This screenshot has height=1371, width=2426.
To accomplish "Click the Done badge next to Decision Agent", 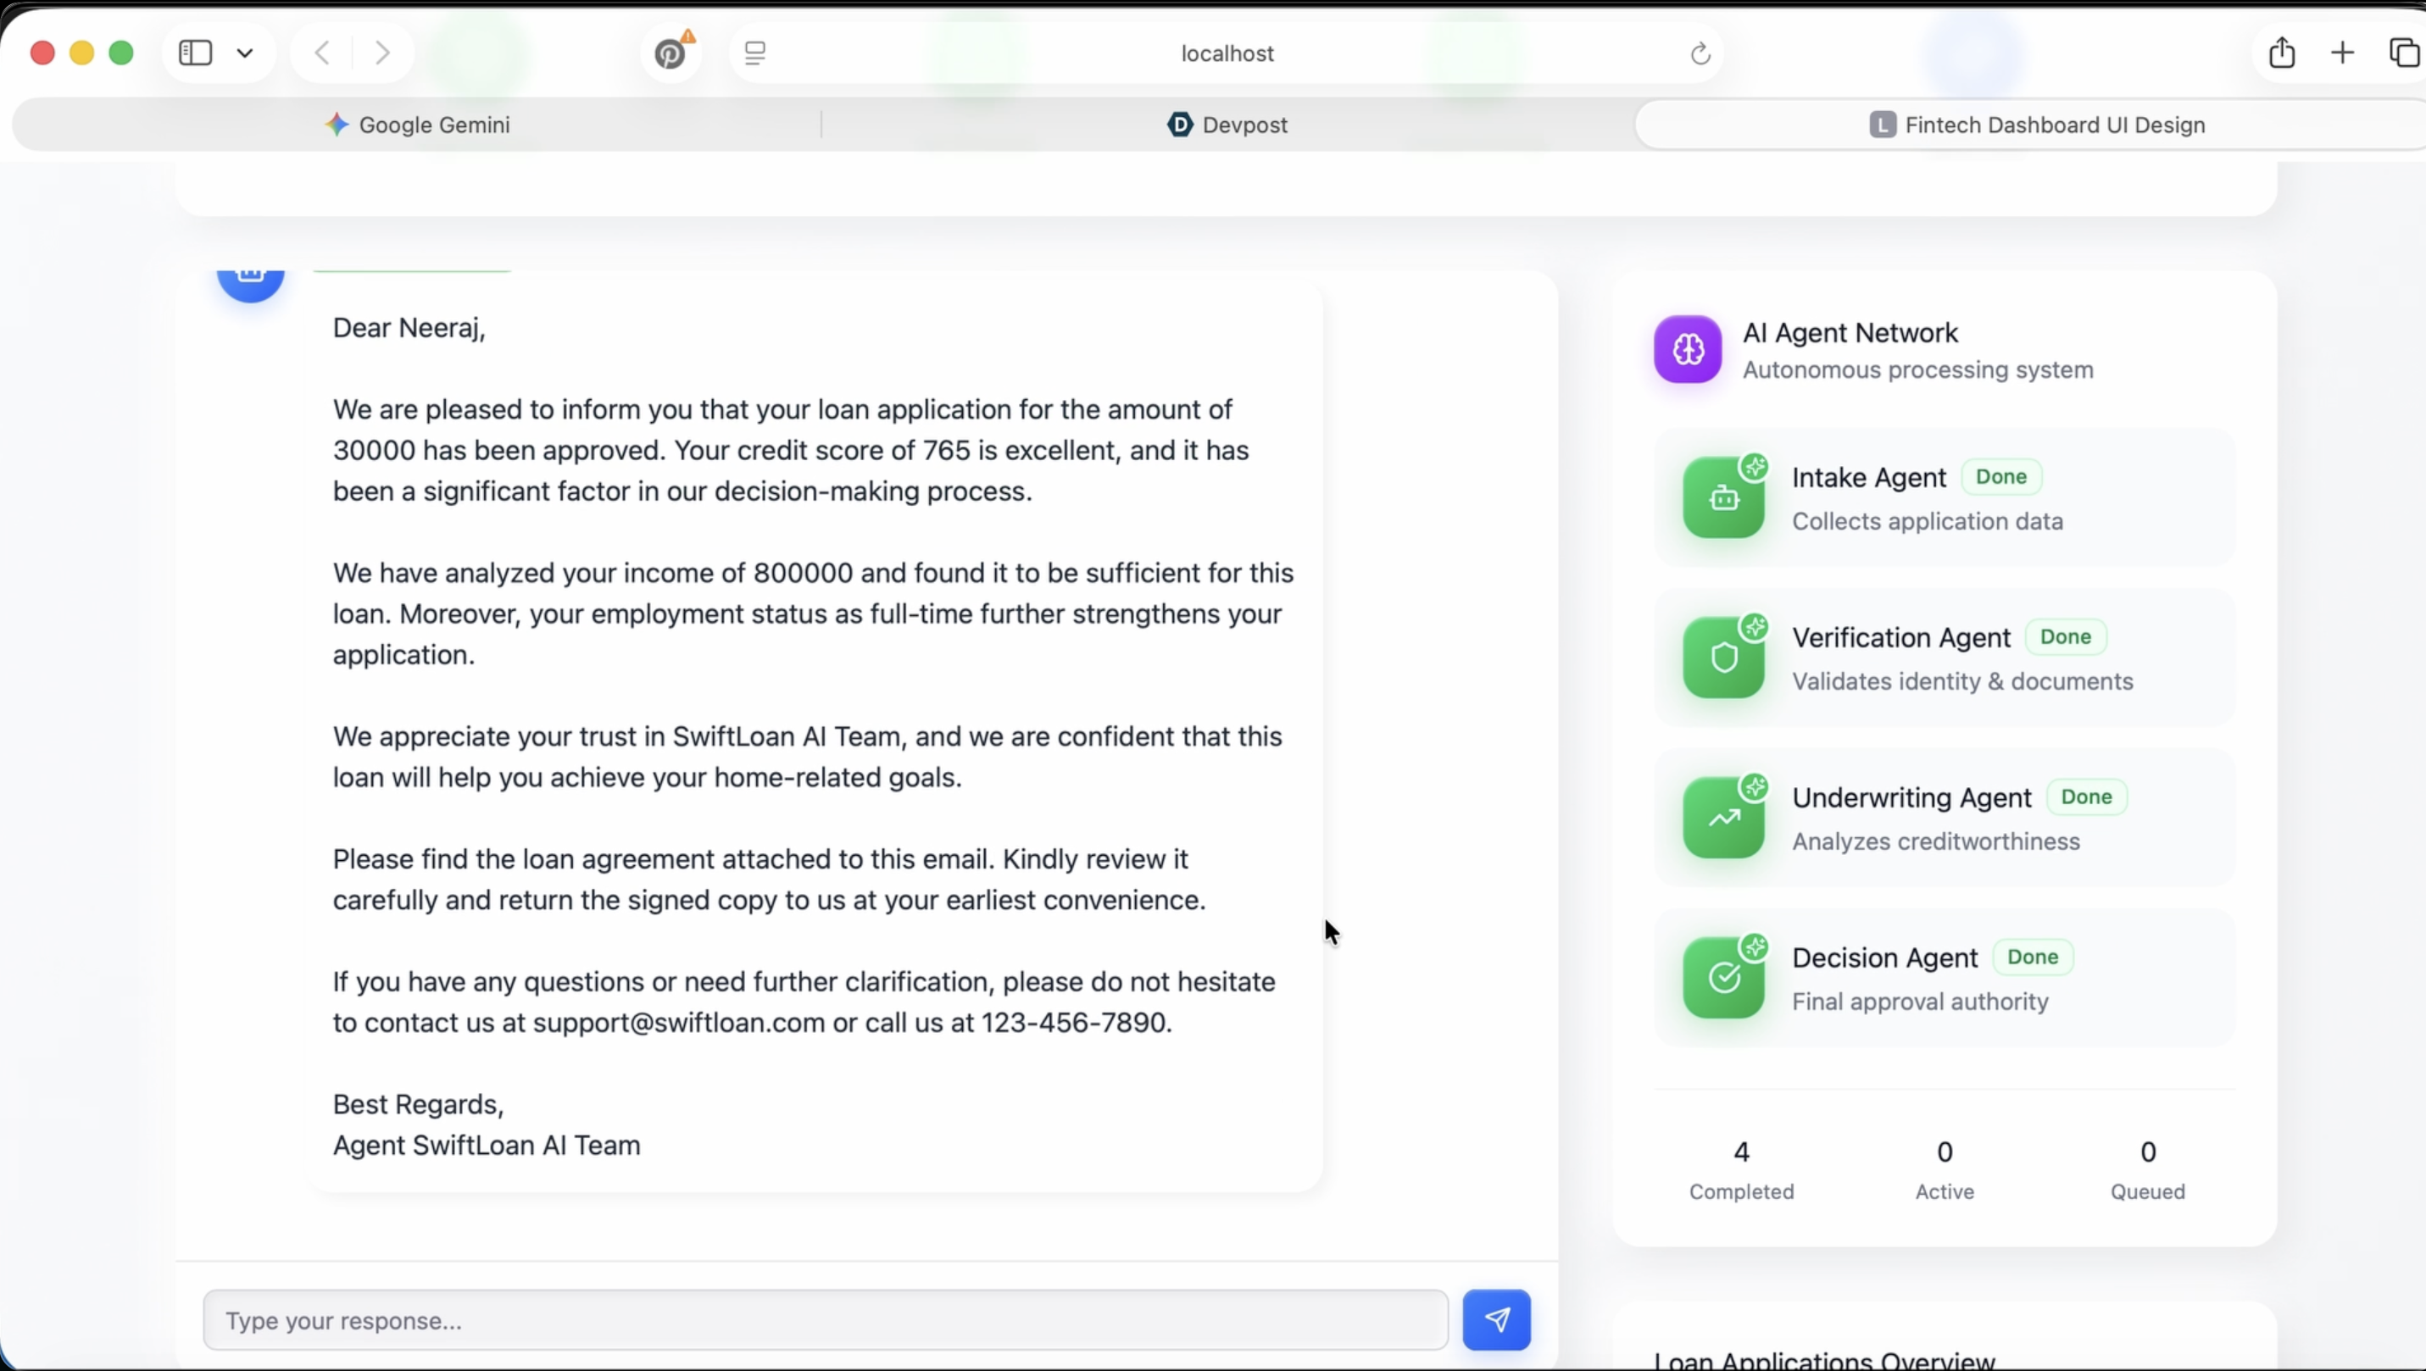I will (2033, 957).
